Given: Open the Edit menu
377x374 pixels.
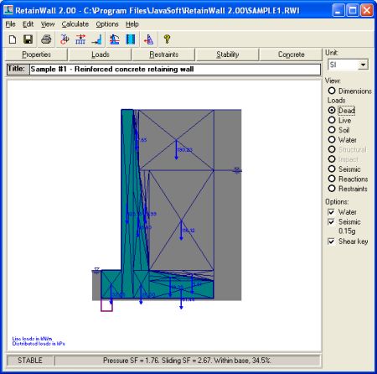Looking at the screenshot, I should click(28, 24).
